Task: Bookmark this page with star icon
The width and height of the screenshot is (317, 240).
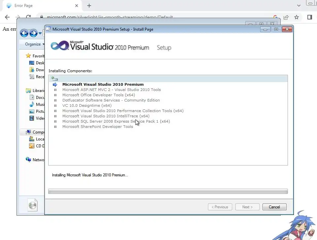Action: click(x=297, y=17)
